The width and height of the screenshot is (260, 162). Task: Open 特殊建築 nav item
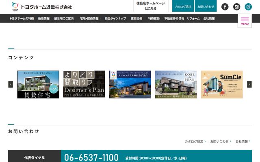pos(154,19)
